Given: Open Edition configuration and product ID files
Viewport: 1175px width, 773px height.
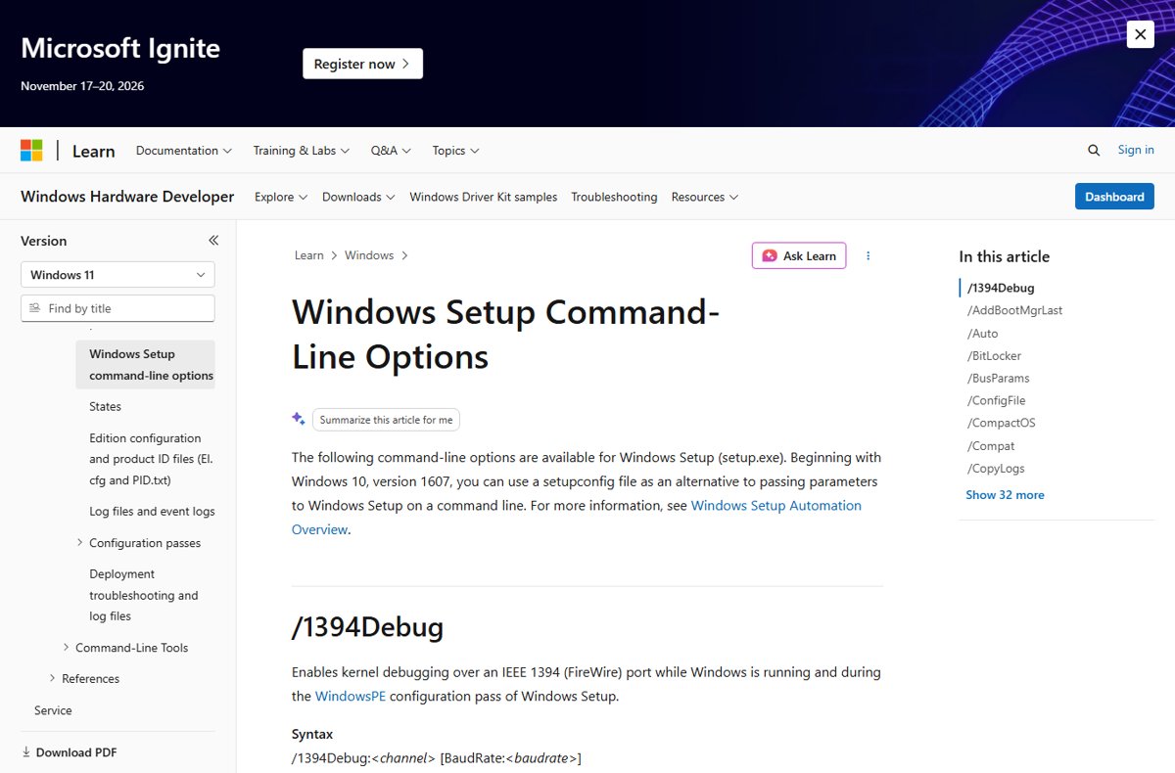Looking at the screenshot, I should pos(151,459).
